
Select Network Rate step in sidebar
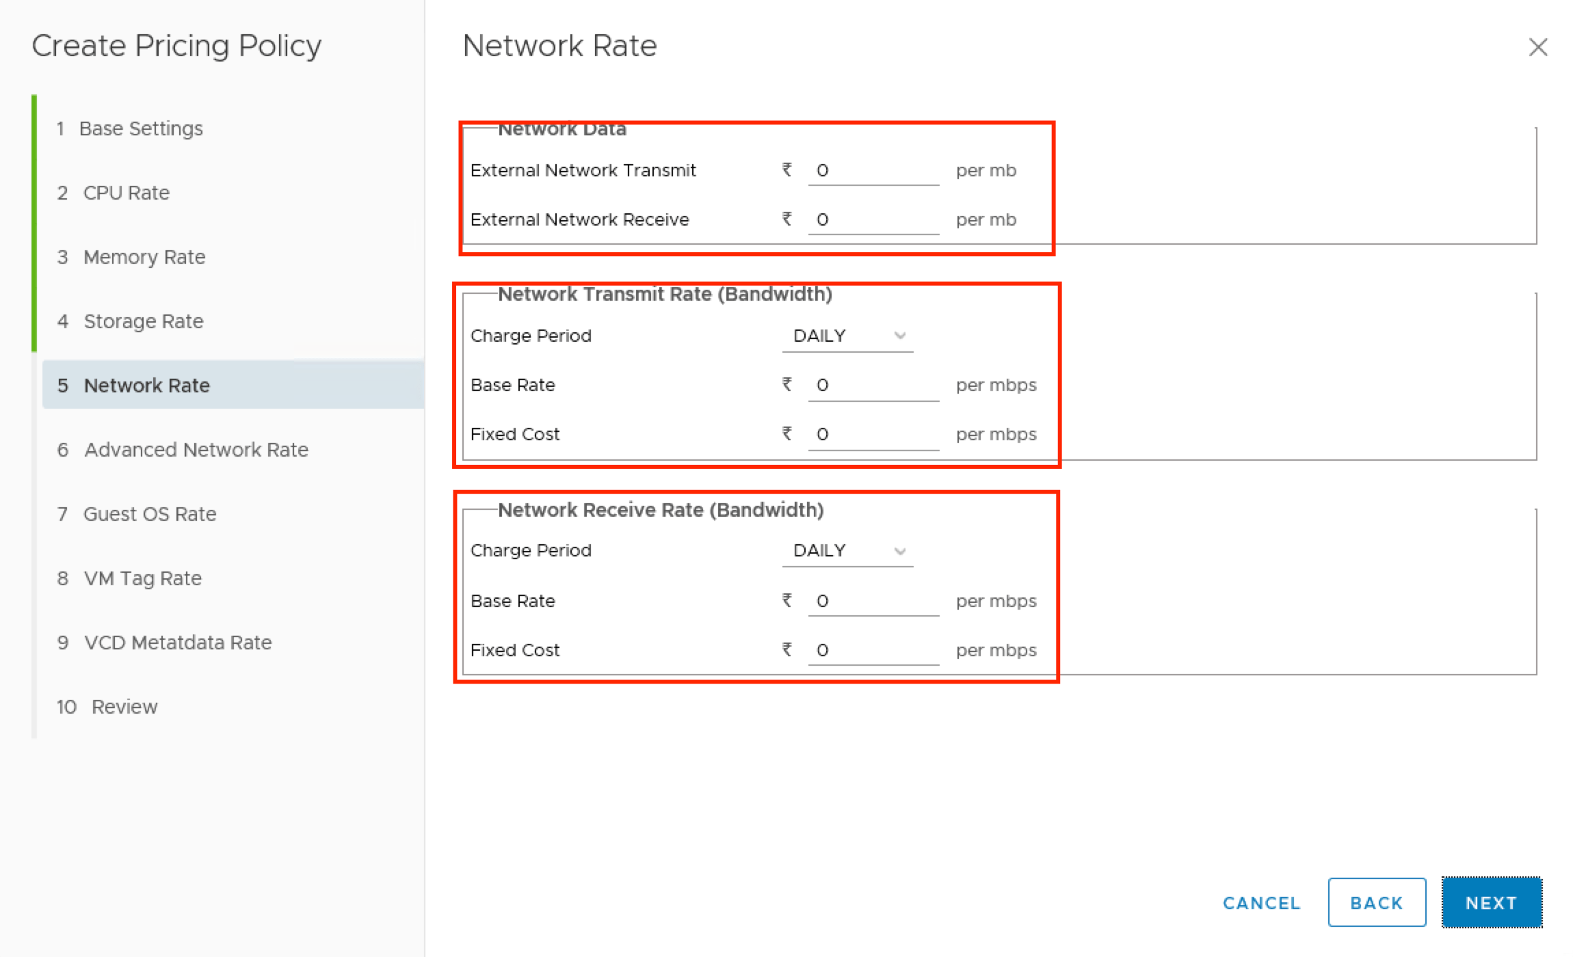click(x=146, y=386)
